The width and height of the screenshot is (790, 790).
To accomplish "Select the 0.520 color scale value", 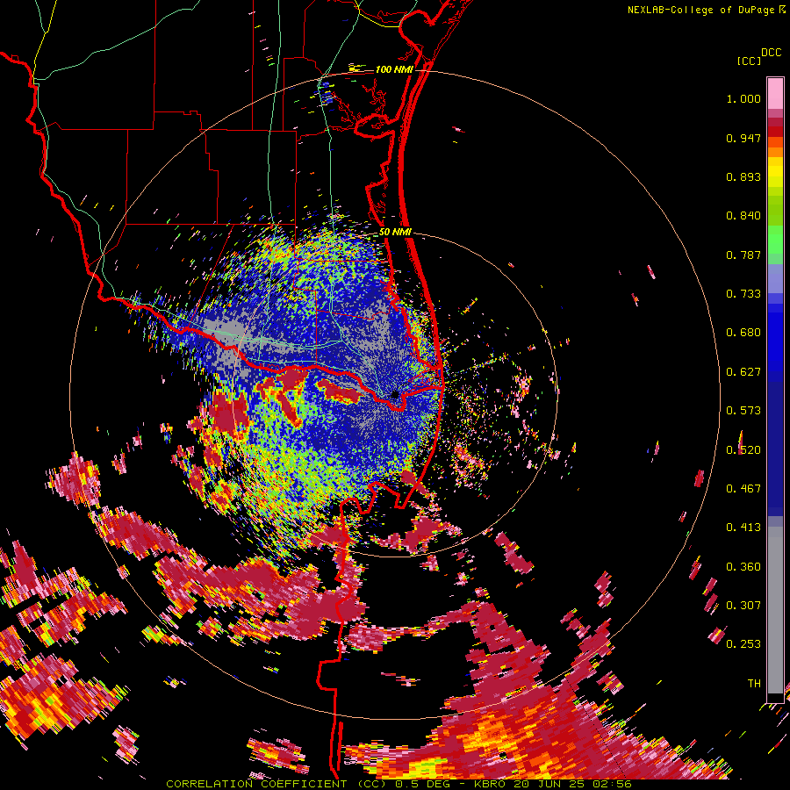I will click(x=743, y=450).
